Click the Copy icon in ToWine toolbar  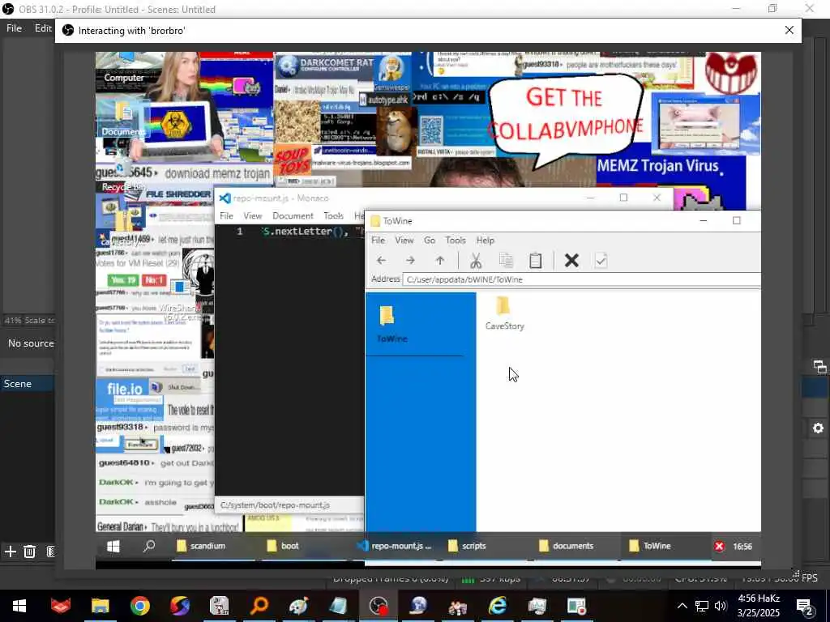[506, 260]
